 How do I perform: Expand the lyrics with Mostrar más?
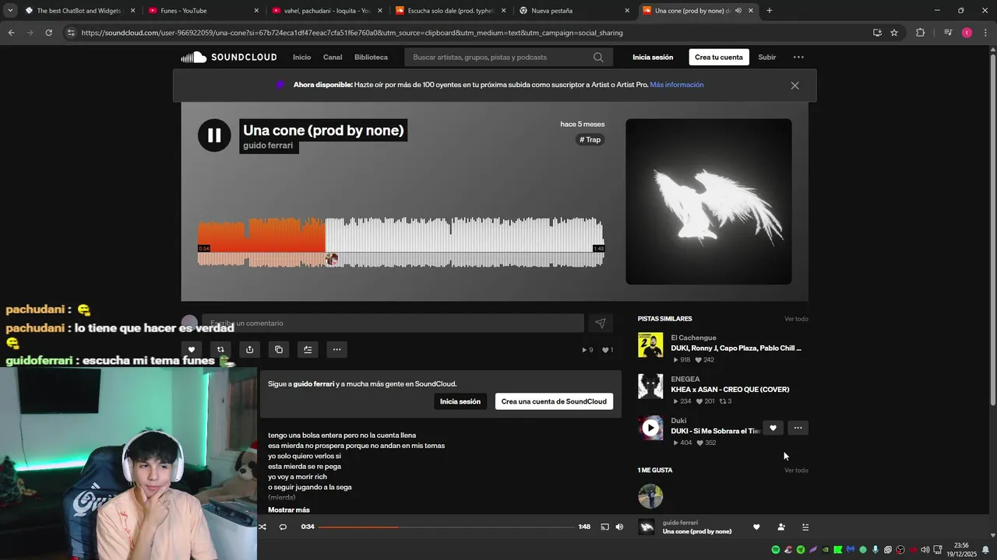tap(289, 509)
